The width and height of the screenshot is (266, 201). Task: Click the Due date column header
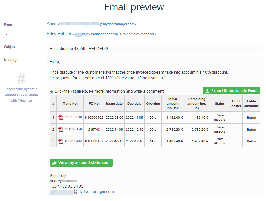[134, 104]
